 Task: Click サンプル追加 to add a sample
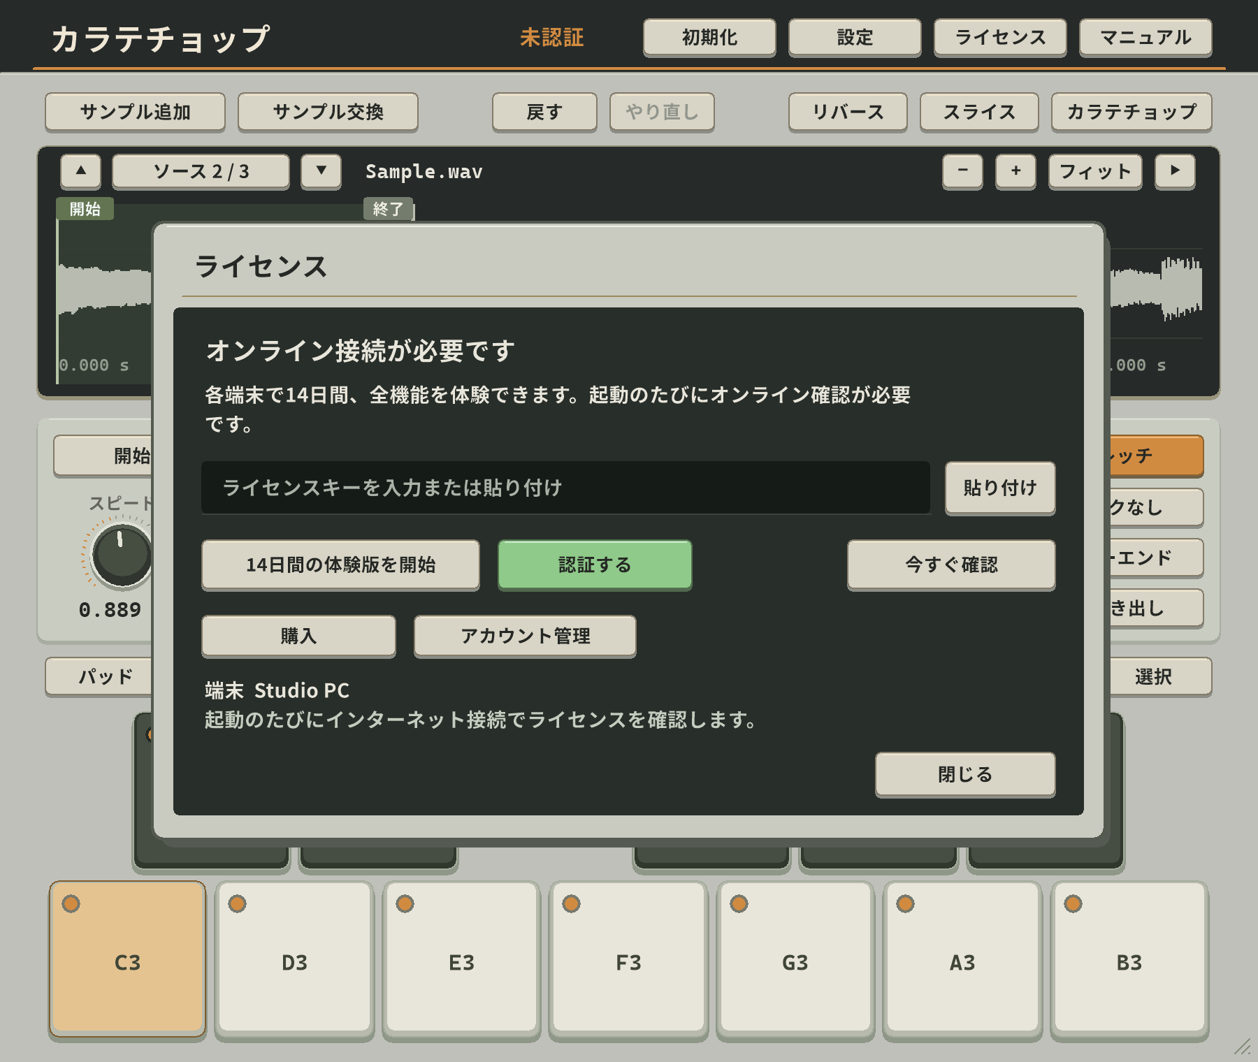click(x=135, y=112)
